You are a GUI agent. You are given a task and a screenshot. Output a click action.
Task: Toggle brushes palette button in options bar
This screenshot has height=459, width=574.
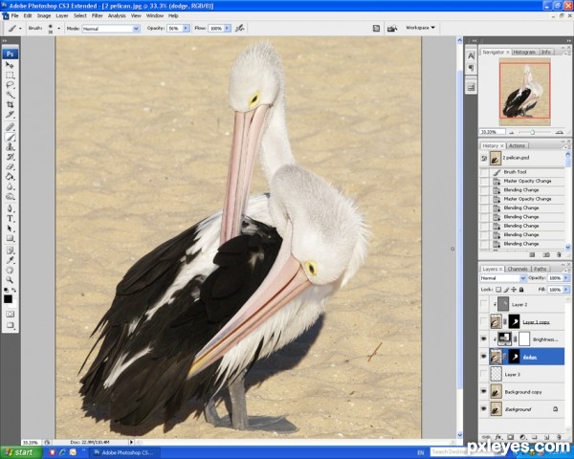click(x=376, y=28)
